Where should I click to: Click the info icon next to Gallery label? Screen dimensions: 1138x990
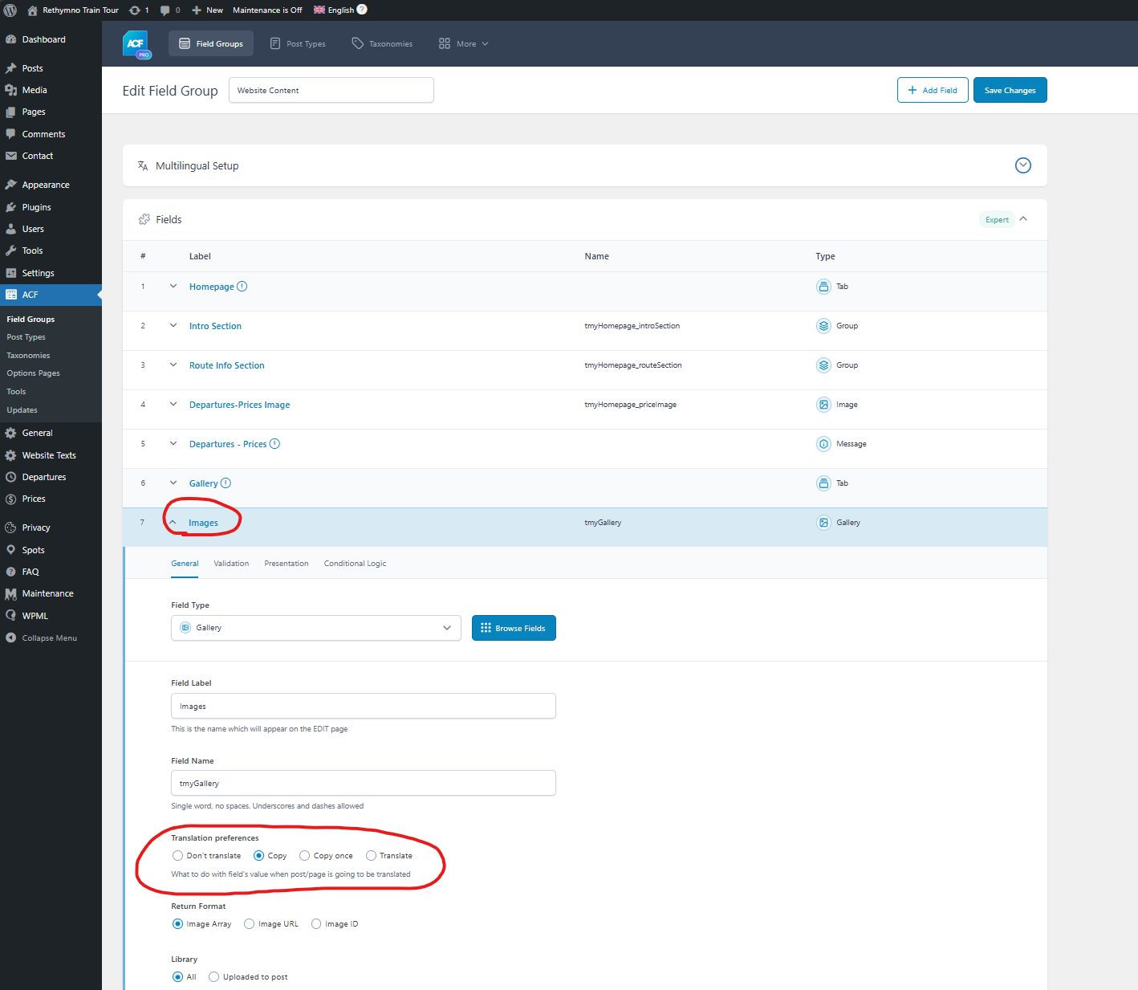tap(226, 483)
